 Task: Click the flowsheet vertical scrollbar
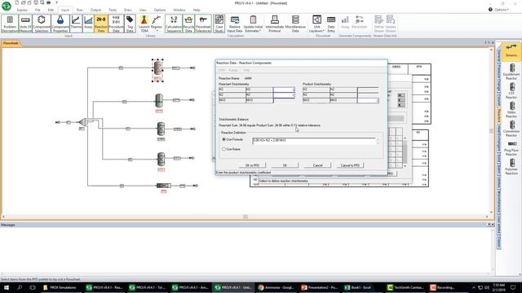pyautogui.click(x=491, y=131)
